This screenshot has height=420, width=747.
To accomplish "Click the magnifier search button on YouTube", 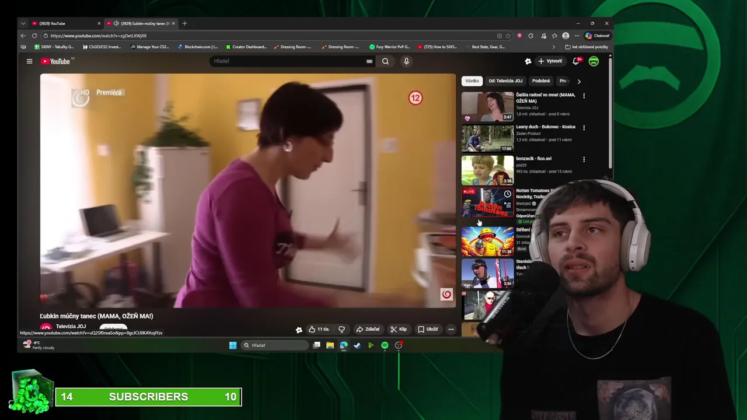I will [x=385, y=61].
